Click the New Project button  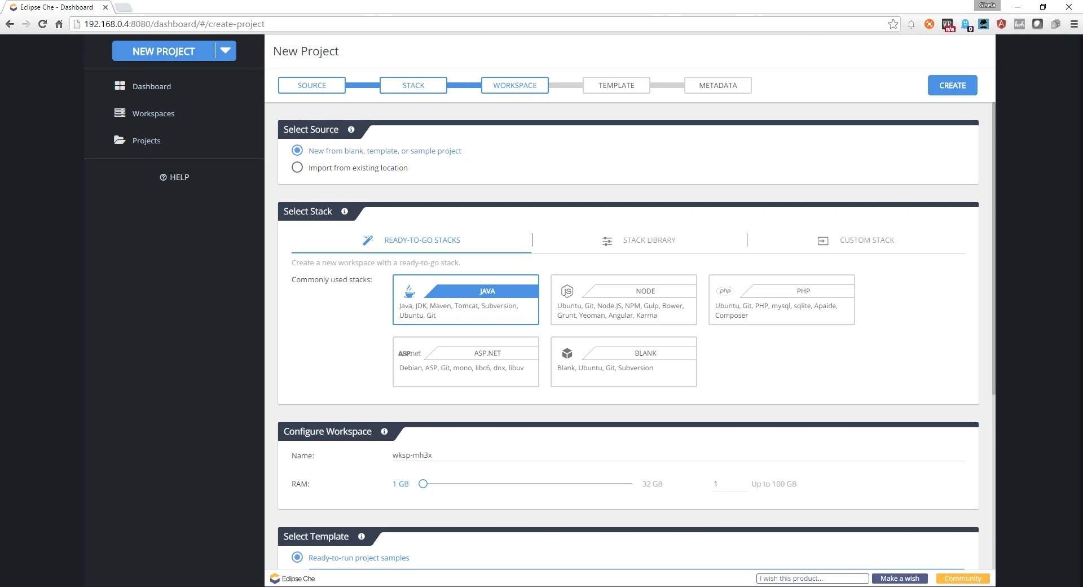[164, 51]
